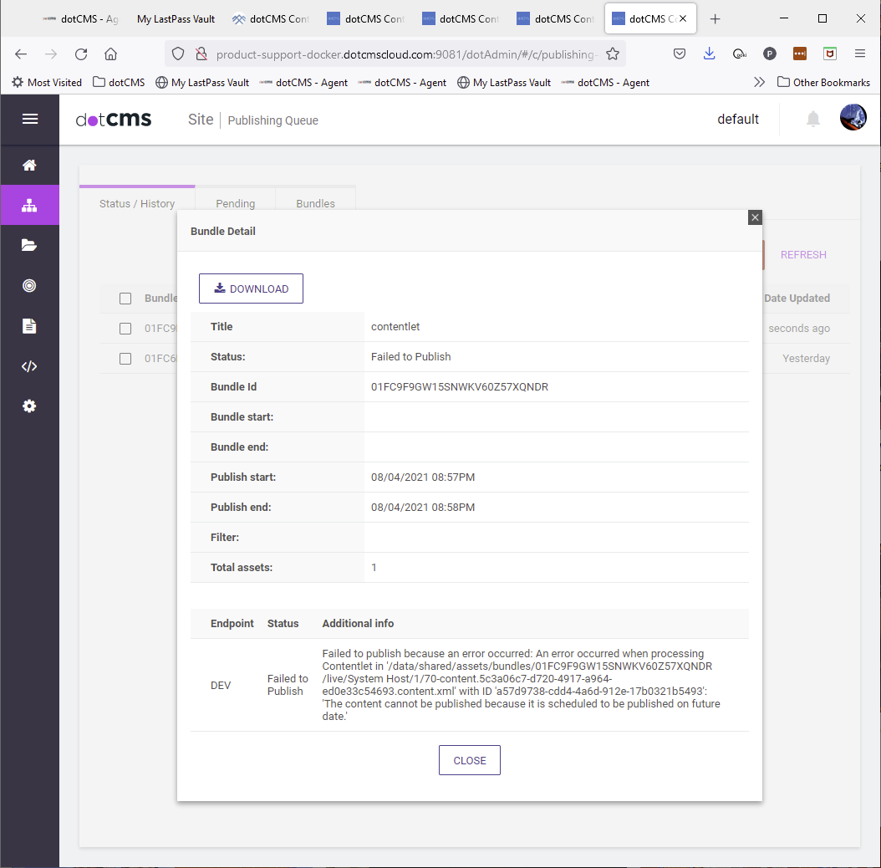The width and height of the screenshot is (881, 868).
Task: Download the bundle using DOWNLOAD button
Action: click(x=251, y=288)
